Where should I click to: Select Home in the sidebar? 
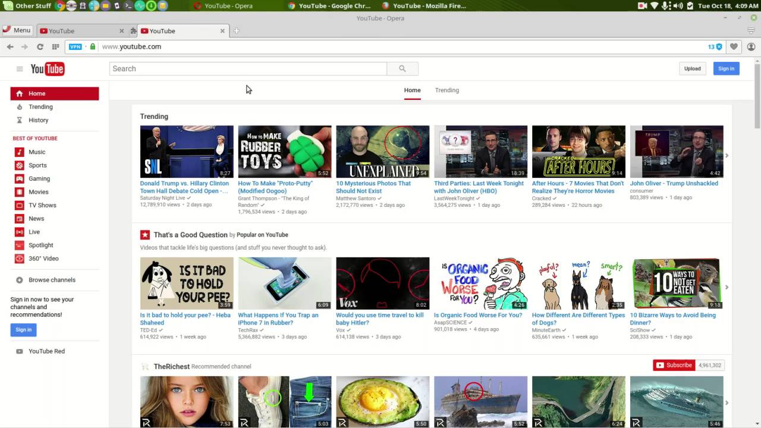click(55, 93)
